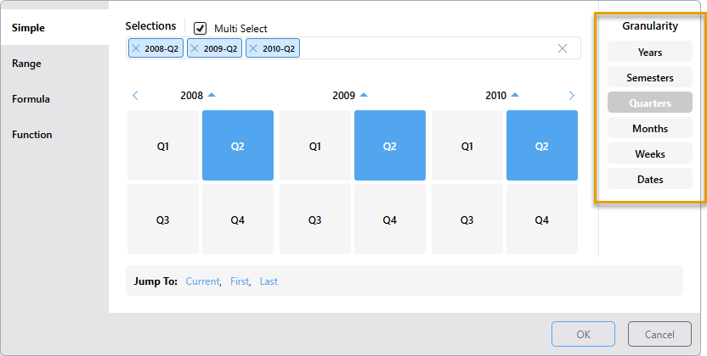Set granularity to Months

650,129
